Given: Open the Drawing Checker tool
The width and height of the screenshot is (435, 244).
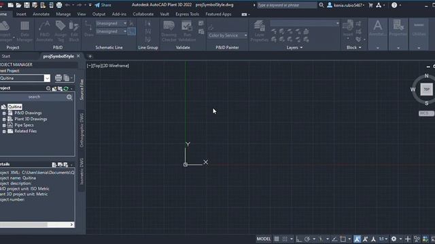Looking at the screenshot, I should pyautogui.click(x=169, y=31).
